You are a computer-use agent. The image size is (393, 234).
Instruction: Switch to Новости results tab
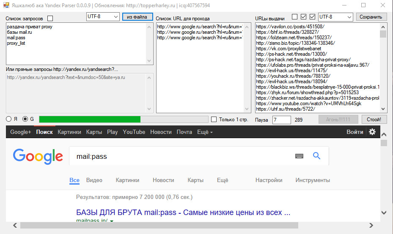(x=163, y=180)
